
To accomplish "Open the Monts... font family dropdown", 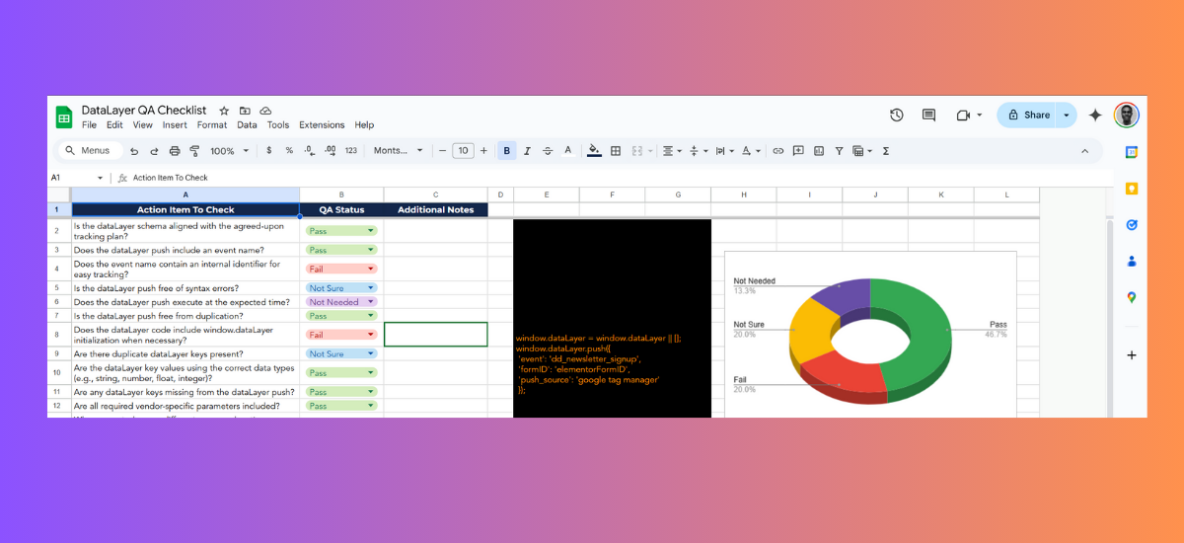I will [x=399, y=151].
